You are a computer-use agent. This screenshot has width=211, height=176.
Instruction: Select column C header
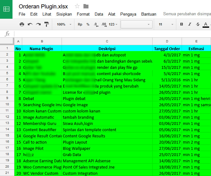pyautogui.click(x=107, y=41)
